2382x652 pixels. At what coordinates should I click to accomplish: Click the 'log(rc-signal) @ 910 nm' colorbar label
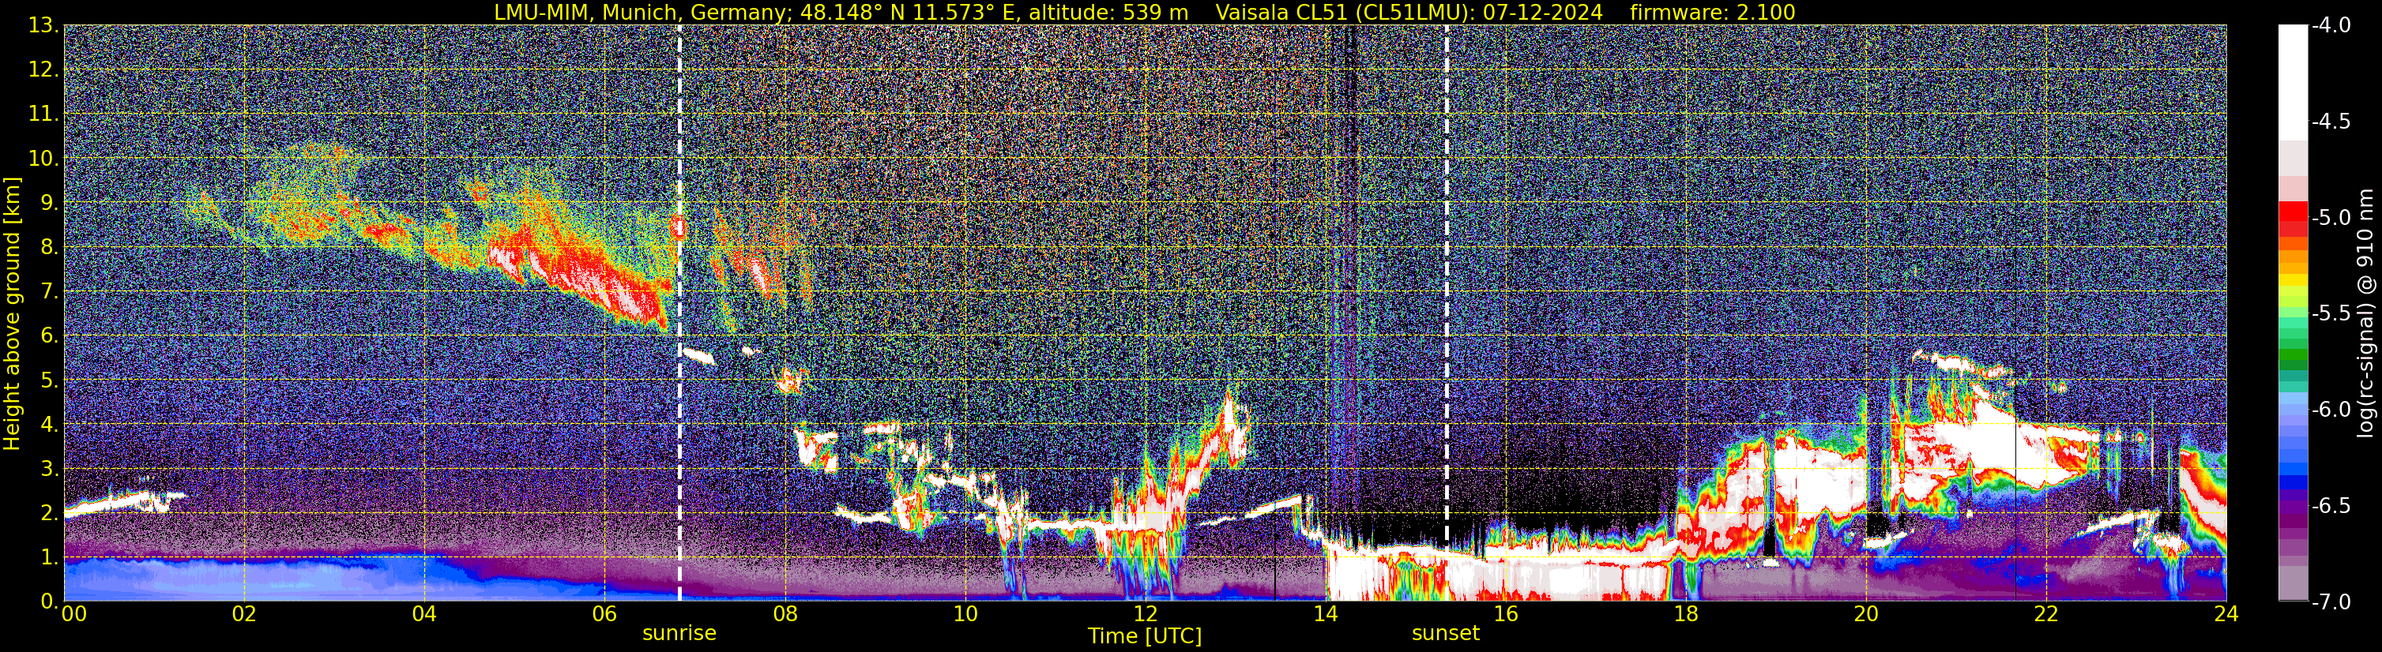[2366, 314]
